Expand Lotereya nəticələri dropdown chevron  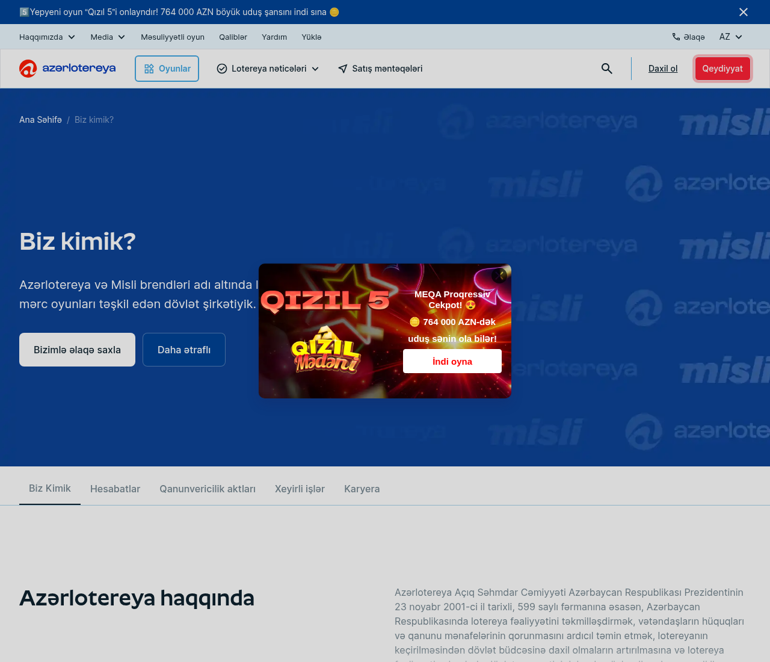click(315, 69)
